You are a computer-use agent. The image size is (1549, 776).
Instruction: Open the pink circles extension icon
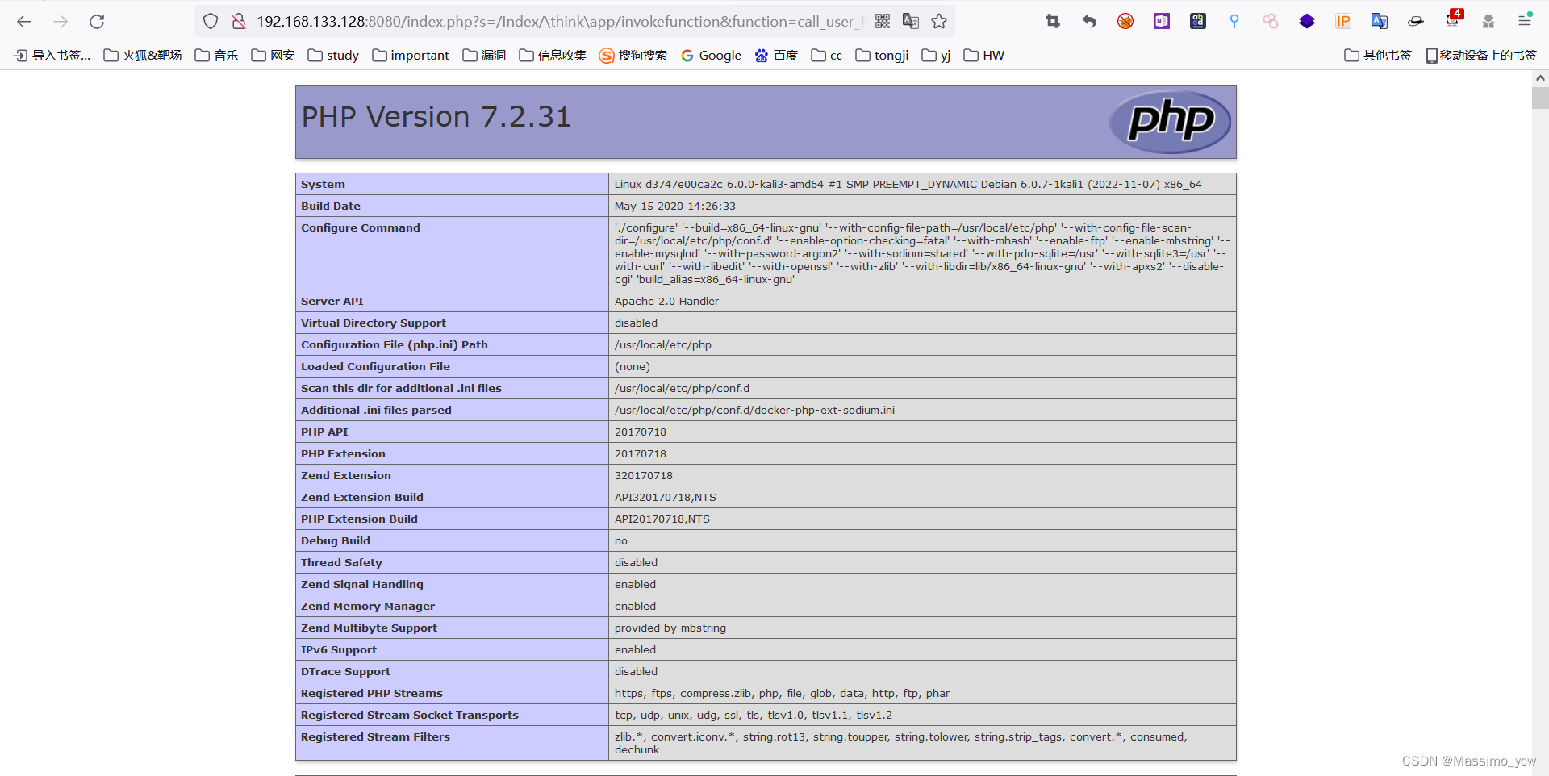pos(1271,22)
